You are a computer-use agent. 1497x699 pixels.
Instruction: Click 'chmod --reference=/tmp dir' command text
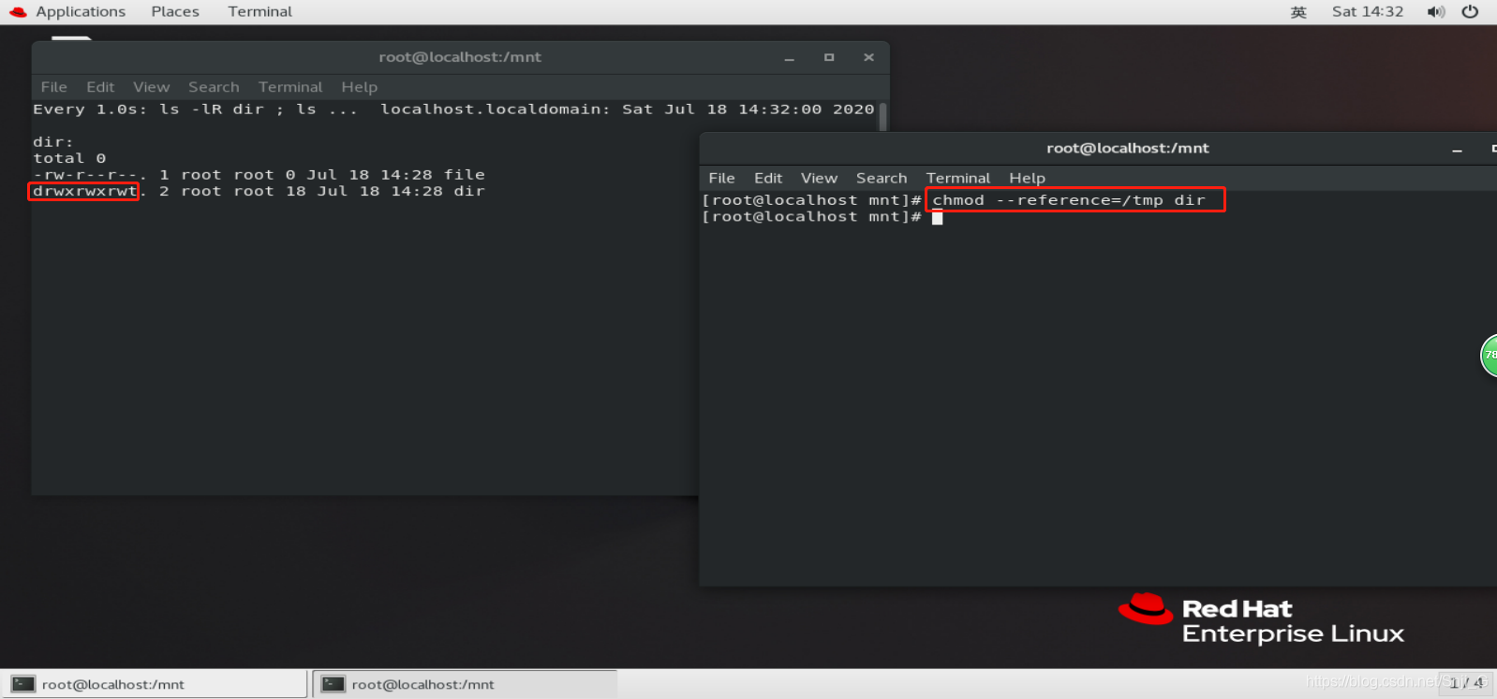pyautogui.click(x=1069, y=200)
